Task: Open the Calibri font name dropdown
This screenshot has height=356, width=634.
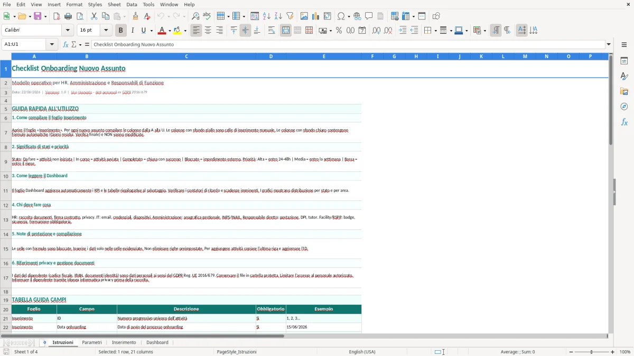Action: [67, 31]
